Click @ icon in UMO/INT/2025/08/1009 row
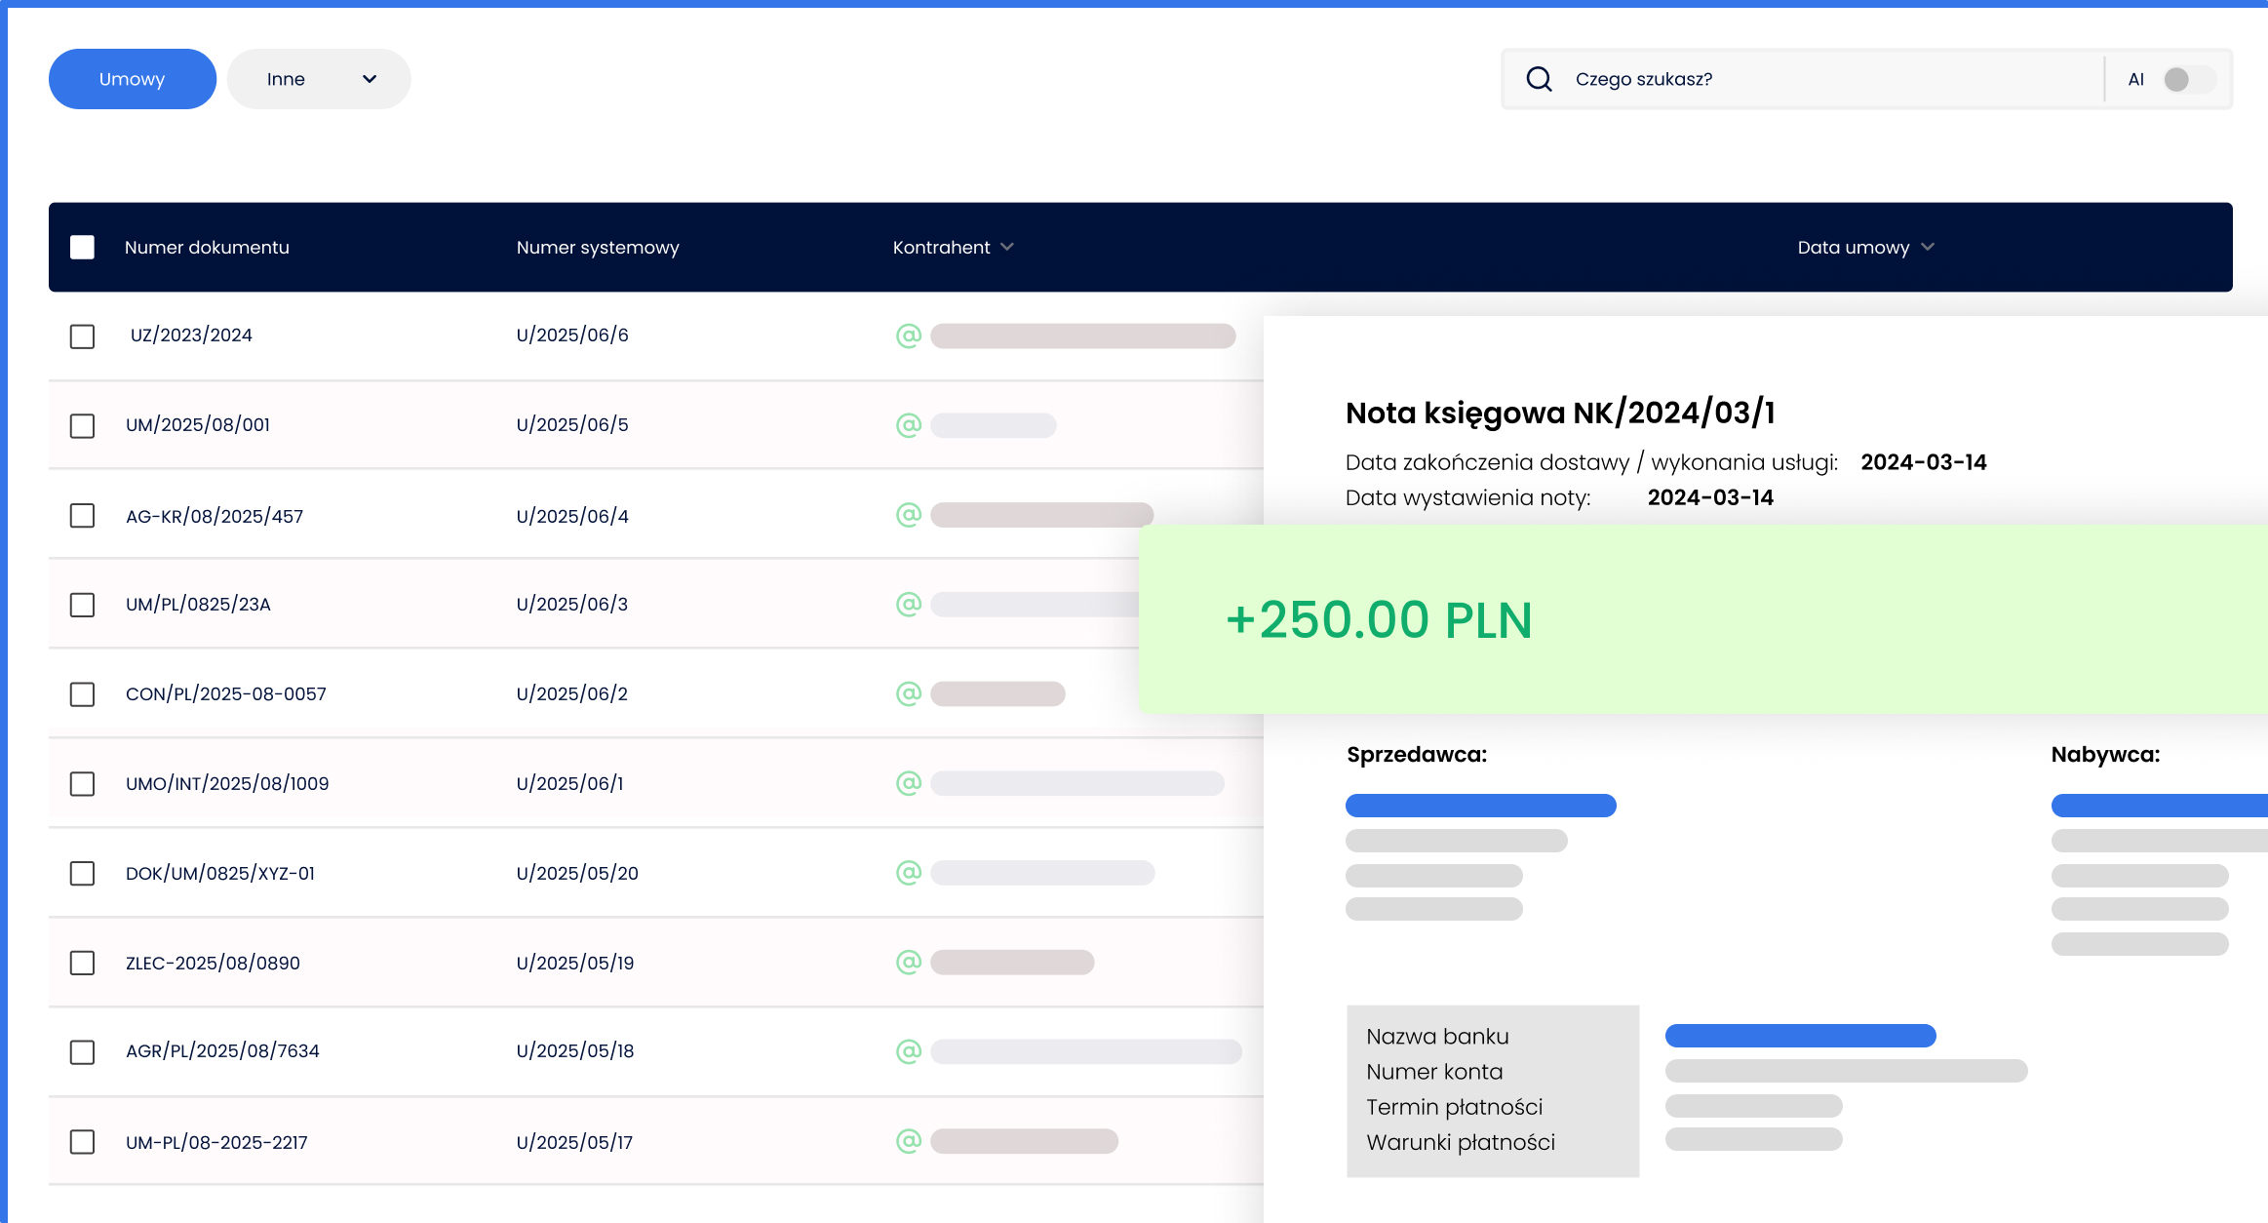This screenshot has height=1223, width=2268. [908, 783]
